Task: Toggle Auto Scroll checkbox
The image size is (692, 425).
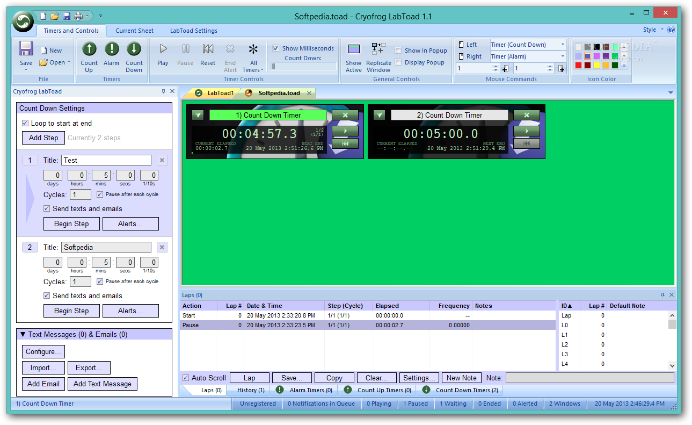Action: tap(186, 378)
